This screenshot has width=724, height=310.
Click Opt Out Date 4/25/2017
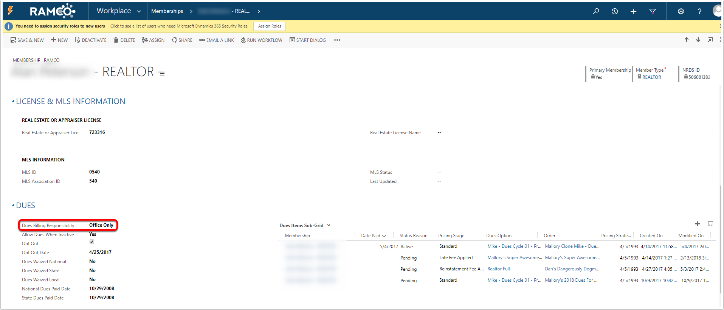point(100,252)
